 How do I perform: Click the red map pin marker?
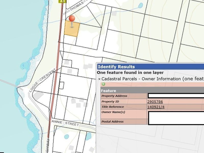point(72,22)
